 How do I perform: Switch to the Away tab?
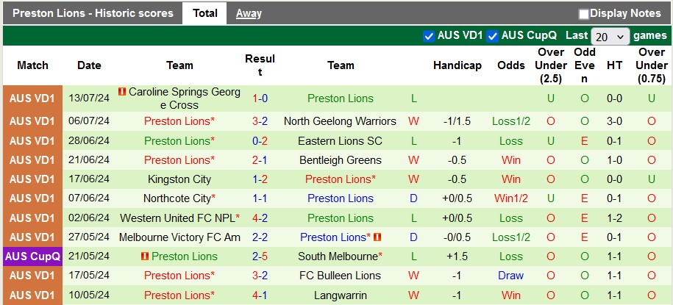pos(249,13)
